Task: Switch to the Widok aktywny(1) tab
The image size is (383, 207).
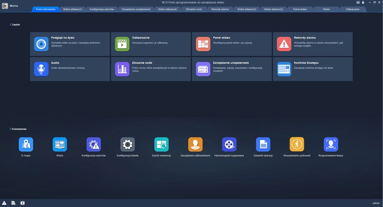Action: coord(73,9)
